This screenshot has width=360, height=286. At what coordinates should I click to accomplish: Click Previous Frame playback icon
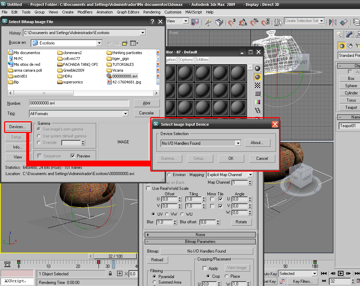(333, 273)
